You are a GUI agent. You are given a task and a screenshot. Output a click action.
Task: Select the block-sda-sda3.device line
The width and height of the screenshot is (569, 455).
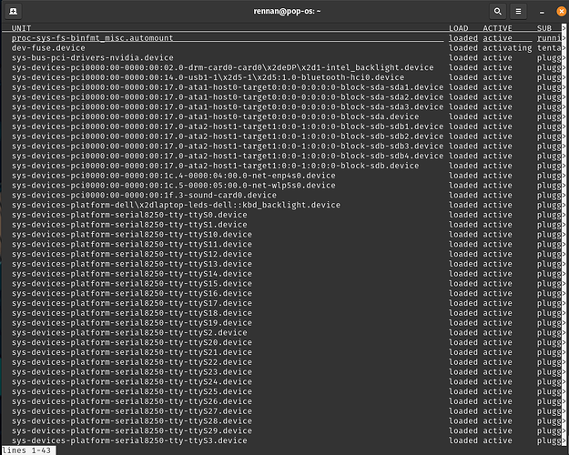click(x=228, y=106)
